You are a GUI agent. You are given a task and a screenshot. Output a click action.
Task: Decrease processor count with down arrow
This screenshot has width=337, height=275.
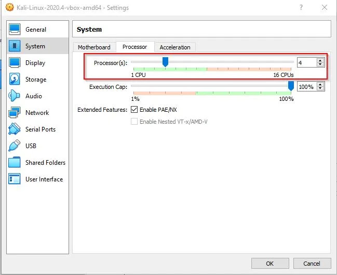click(x=320, y=64)
